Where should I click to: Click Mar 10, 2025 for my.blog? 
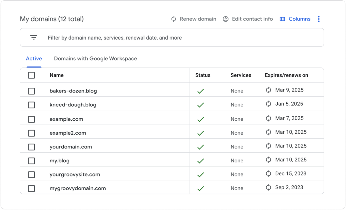click(x=291, y=160)
